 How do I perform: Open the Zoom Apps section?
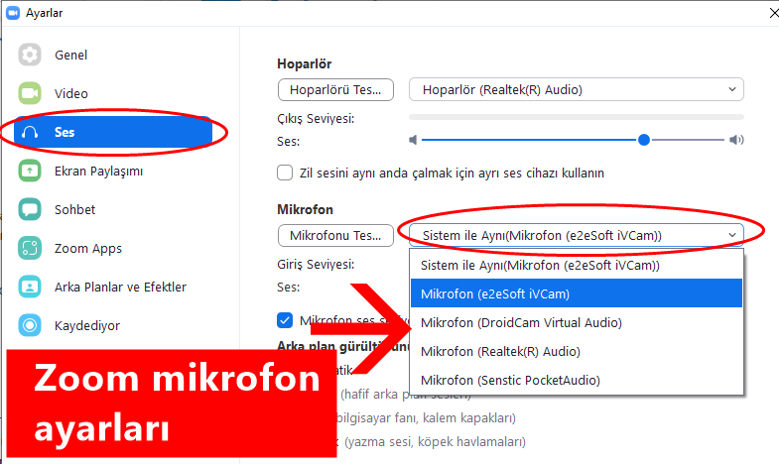[x=88, y=249]
